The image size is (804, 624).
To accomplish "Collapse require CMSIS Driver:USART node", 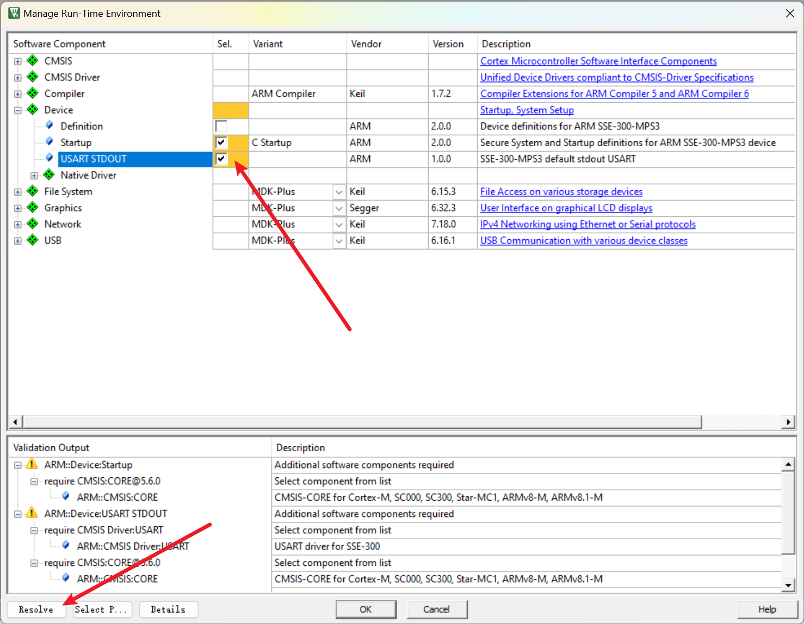I will click(34, 531).
